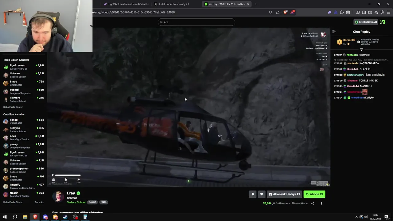Open the Brave Shields lion icon
This screenshot has width=393, height=221.
285,12
